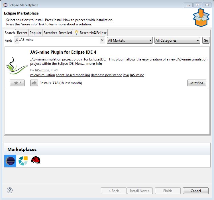Open the All Markets dropdown
Image resolution: width=214 pixels, height=200 pixels.
[x=130, y=41]
